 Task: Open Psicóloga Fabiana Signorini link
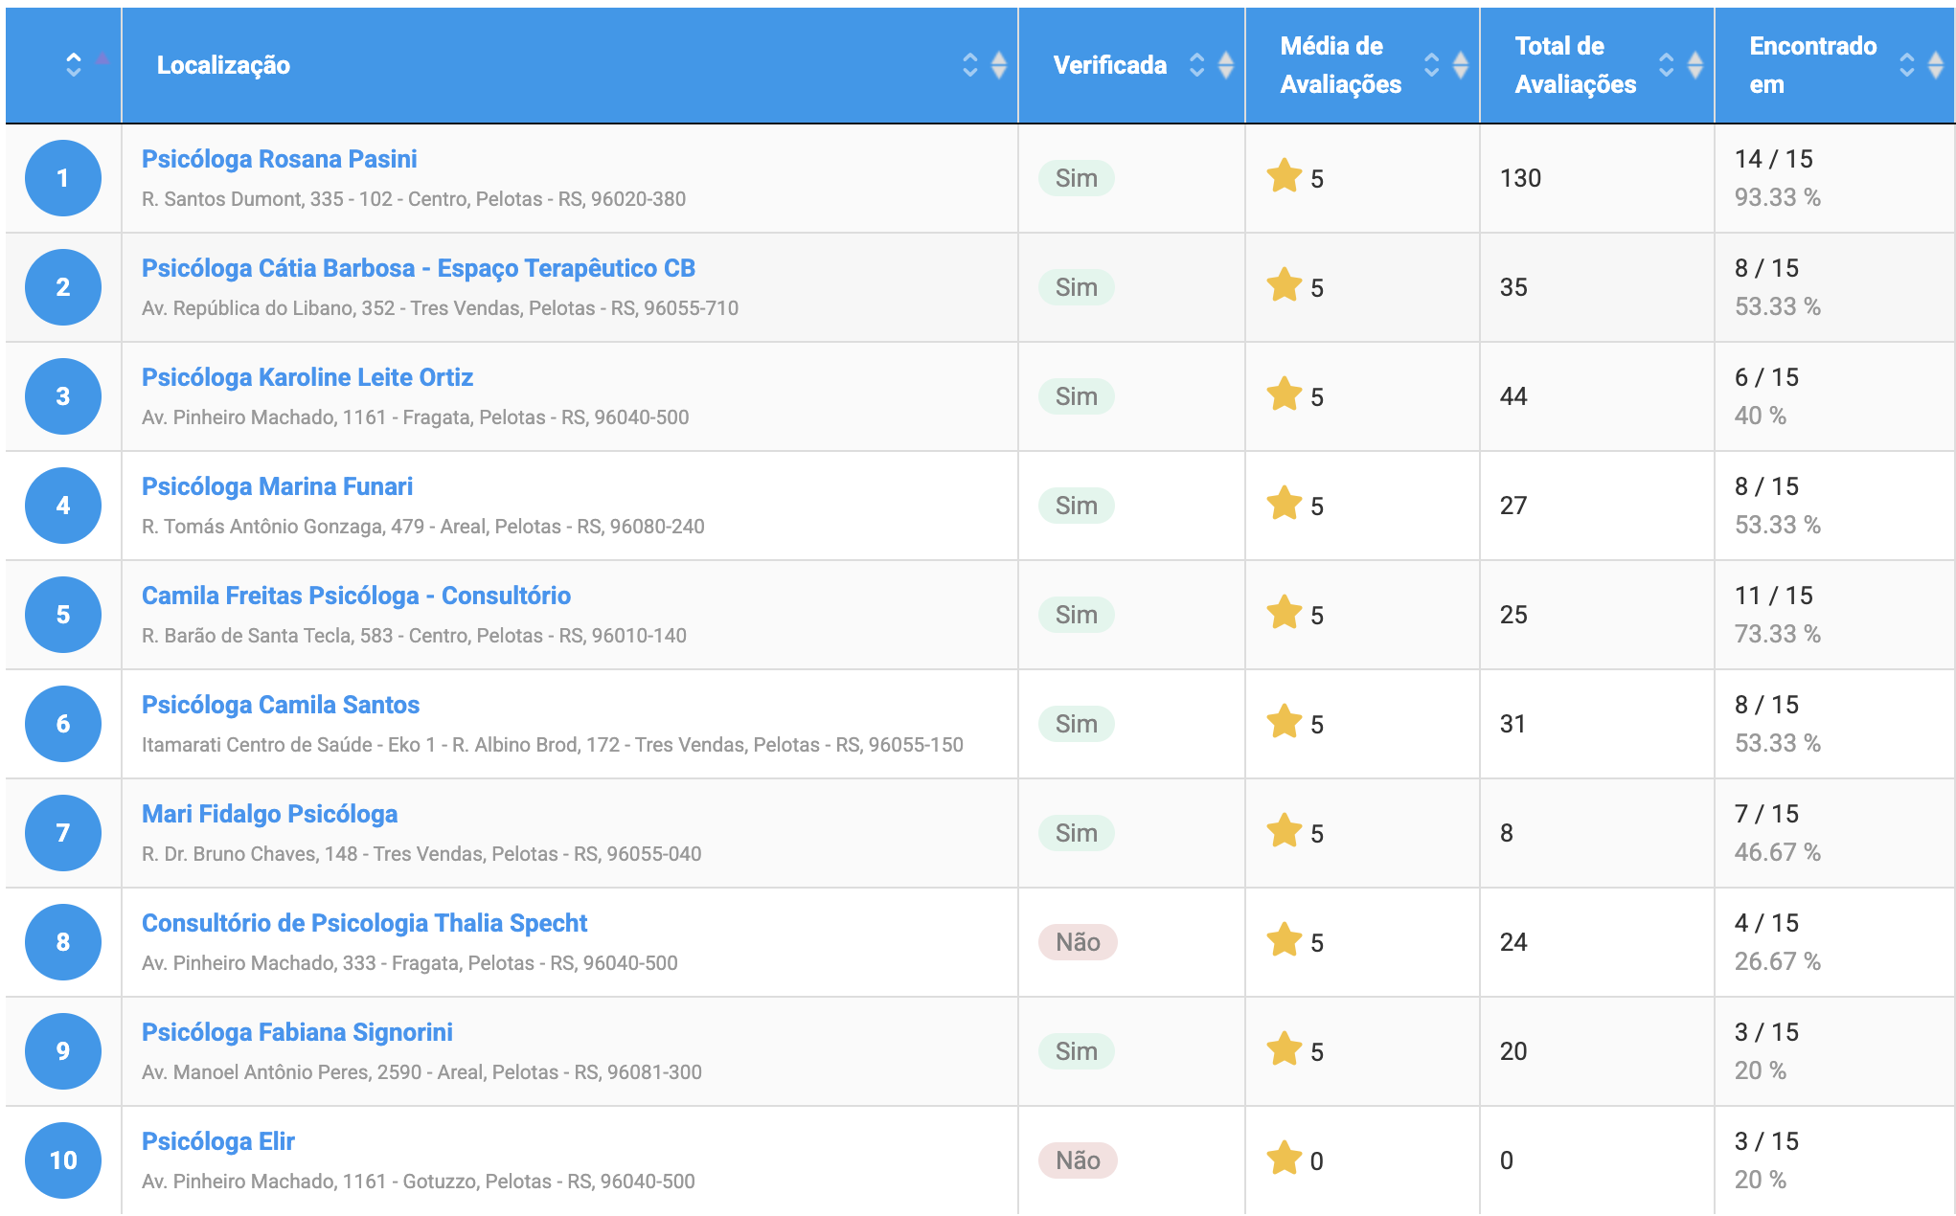pos(297,1032)
